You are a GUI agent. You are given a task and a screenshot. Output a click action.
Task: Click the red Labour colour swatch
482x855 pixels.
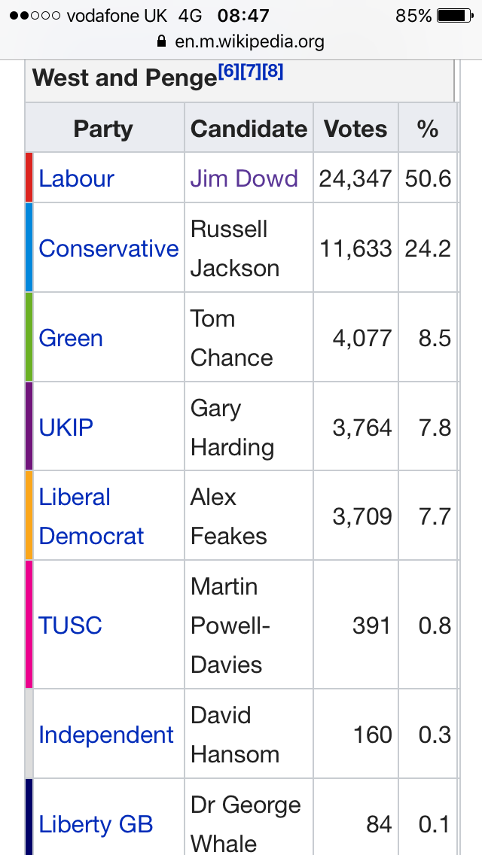click(29, 178)
